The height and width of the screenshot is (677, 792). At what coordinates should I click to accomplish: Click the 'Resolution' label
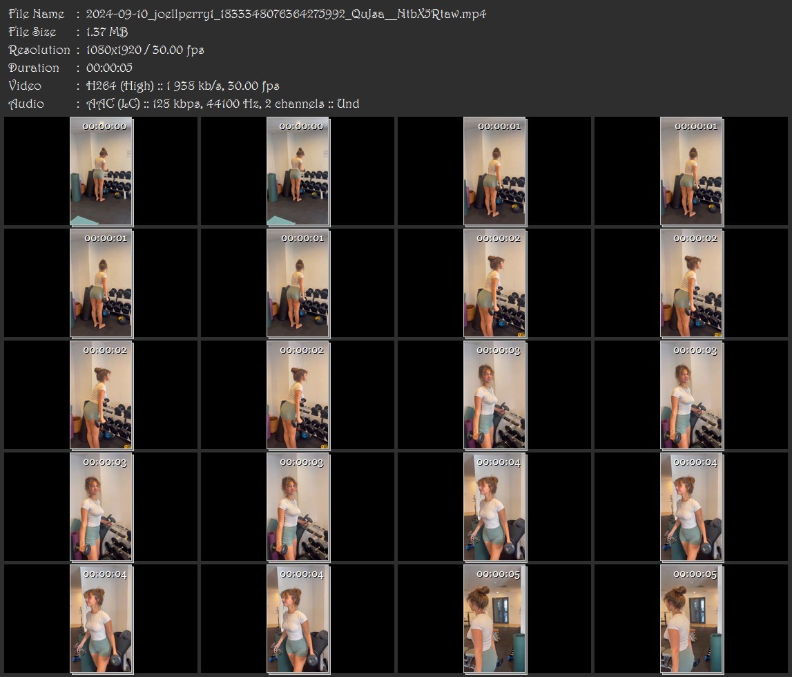tap(39, 50)
